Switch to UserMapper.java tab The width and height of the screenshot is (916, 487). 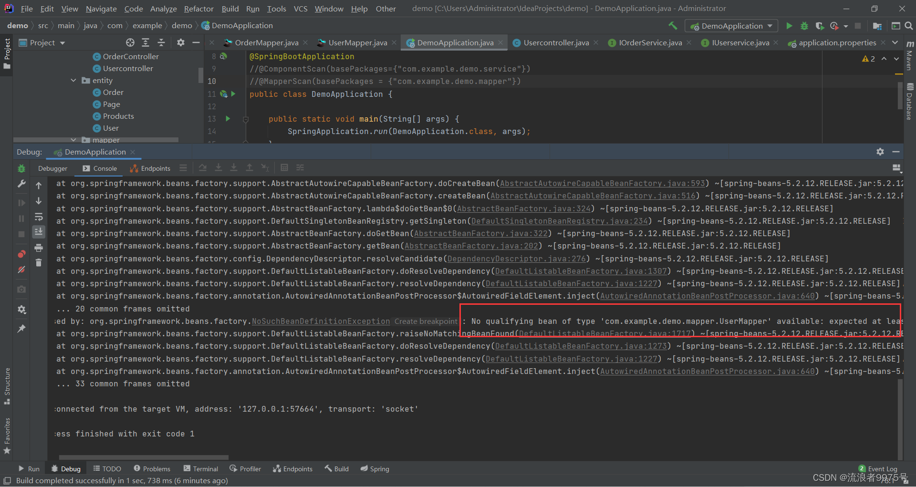357,42
